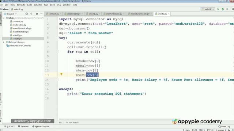Select select2.py in project tree

17,39
